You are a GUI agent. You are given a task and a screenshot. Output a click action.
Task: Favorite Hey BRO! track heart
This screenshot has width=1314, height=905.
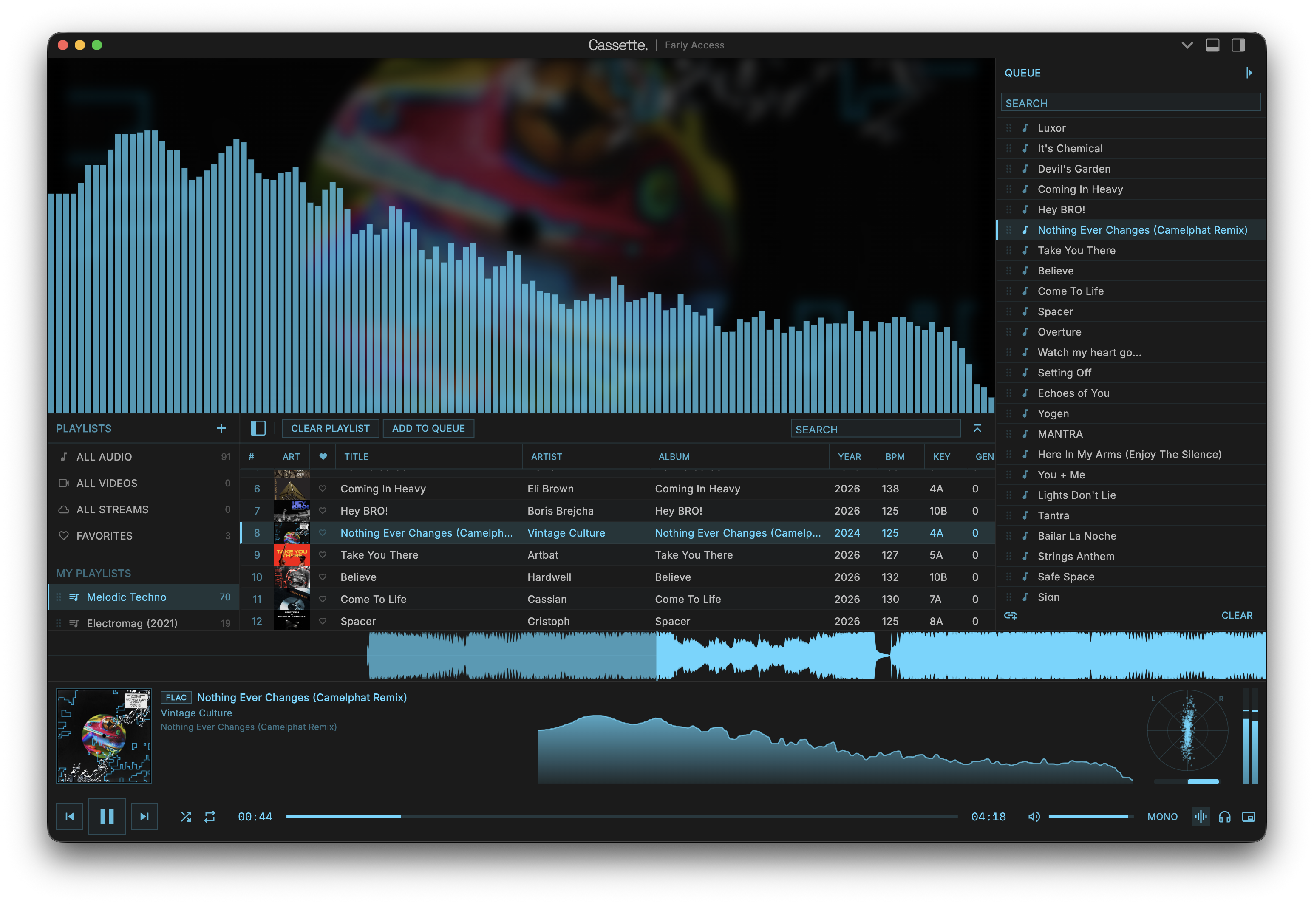[323, 511]
